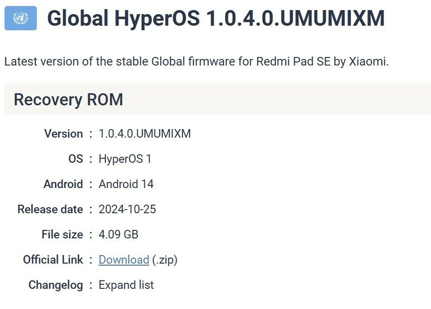Click the Android 14 value text

[126, 184]
